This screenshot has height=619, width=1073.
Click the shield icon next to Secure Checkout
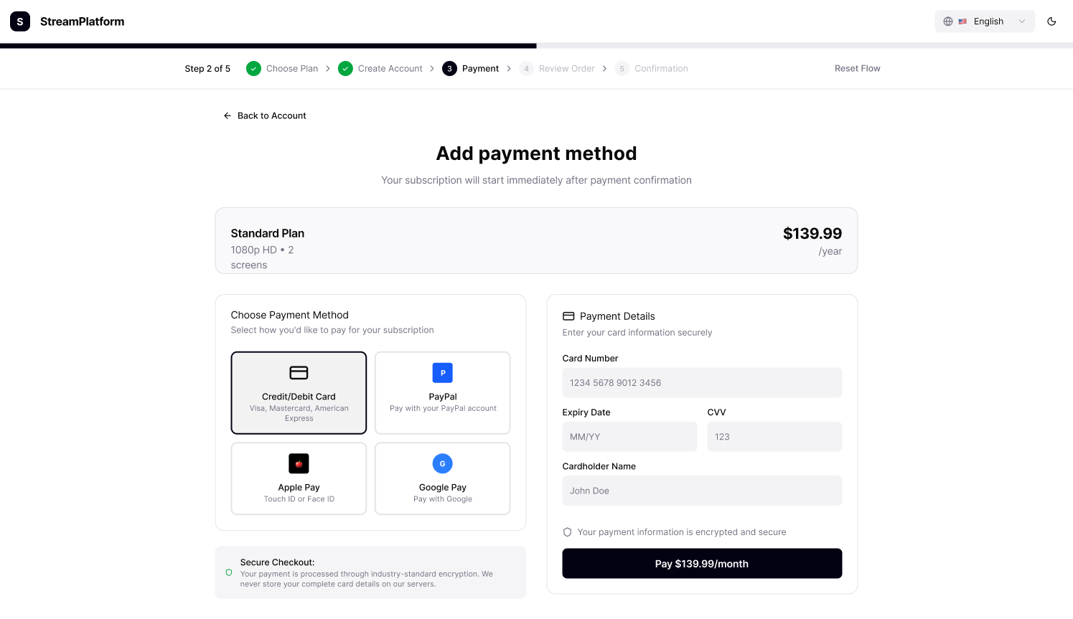(229, 572)
